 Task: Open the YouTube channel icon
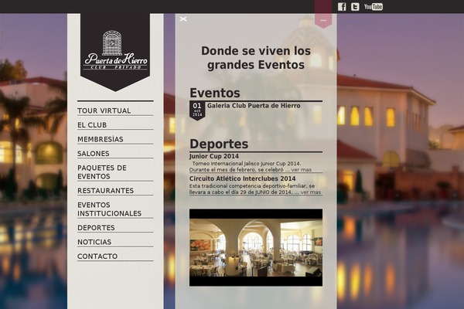coord(374,6)
